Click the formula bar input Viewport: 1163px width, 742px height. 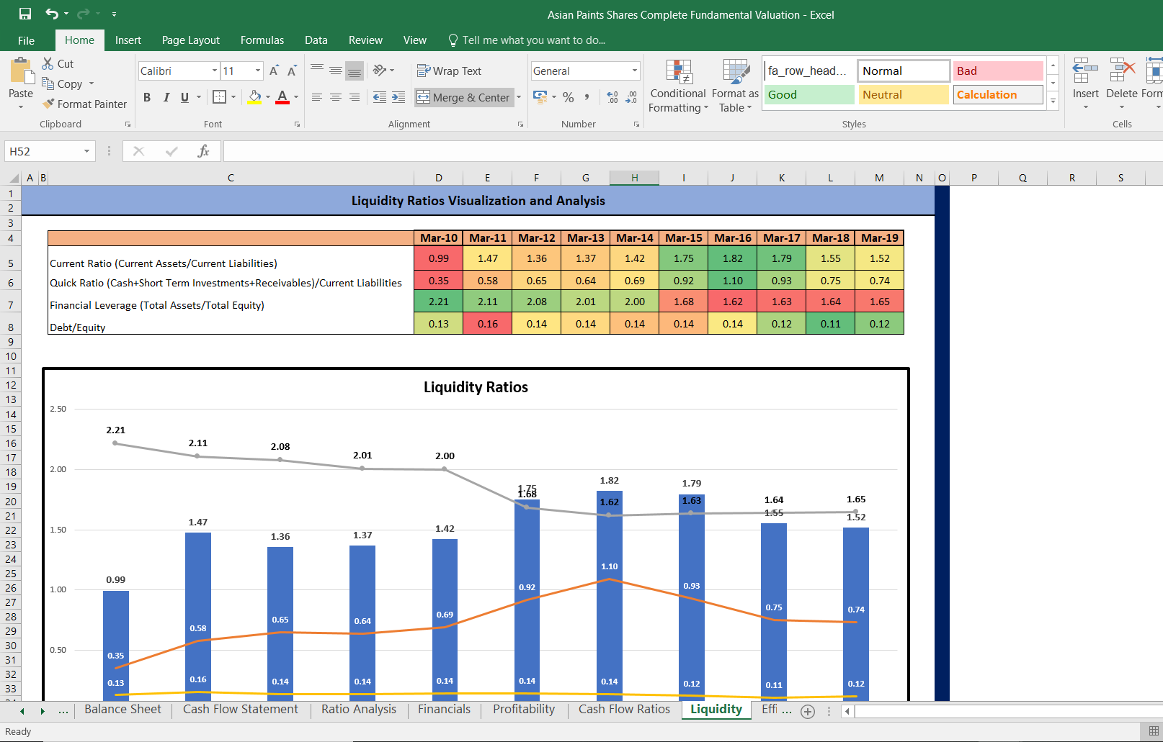[x=692, y=151]
